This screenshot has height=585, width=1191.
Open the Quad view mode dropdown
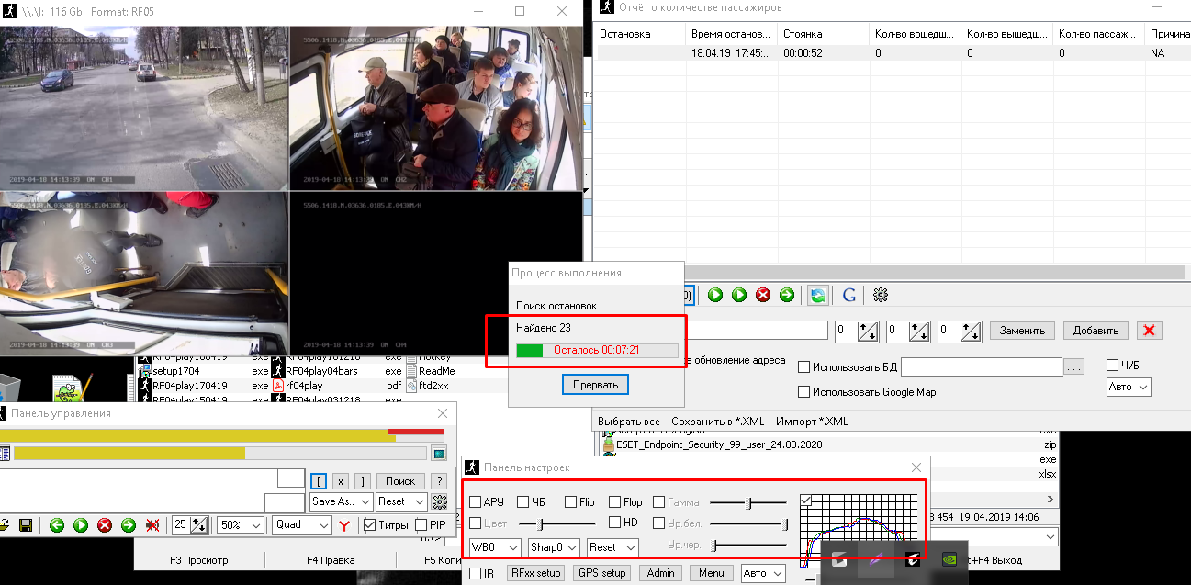[x=302, y=525]
